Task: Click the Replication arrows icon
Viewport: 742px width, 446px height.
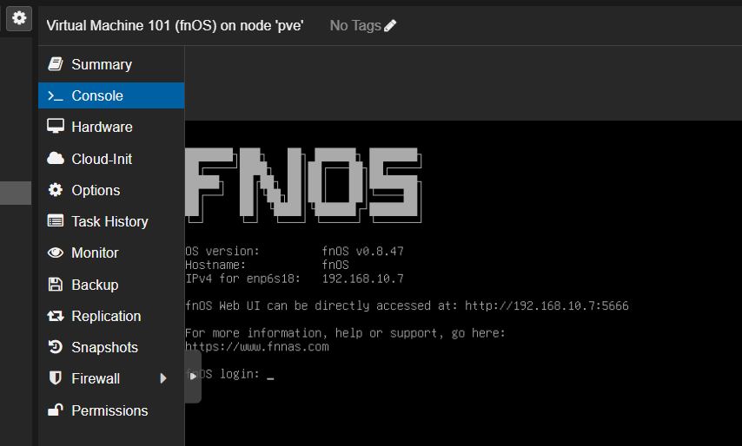Action: [56, 316]
